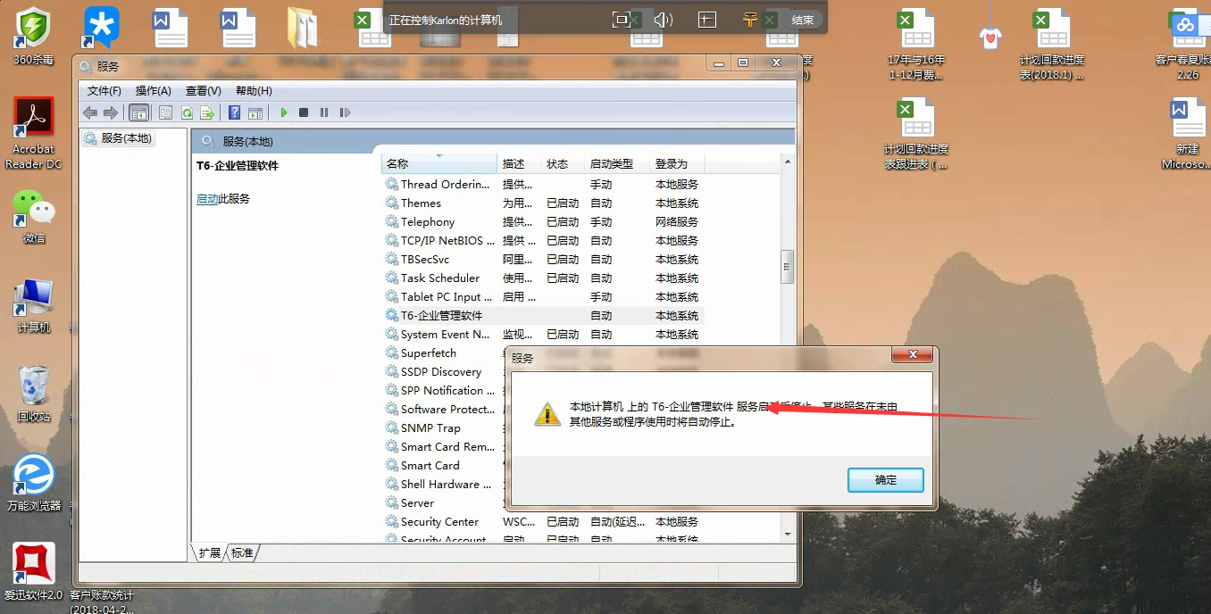Open Acrobat Reader DC desktop icon
Viewport: 1211px width, 614px height.
(34, 134)
